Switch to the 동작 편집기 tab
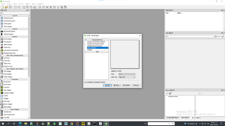225x126 pixels. (185, 118)
